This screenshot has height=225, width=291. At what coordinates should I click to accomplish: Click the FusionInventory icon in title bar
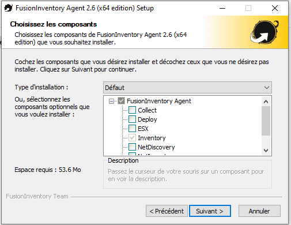pyautogui.click(x=8, y=8)
